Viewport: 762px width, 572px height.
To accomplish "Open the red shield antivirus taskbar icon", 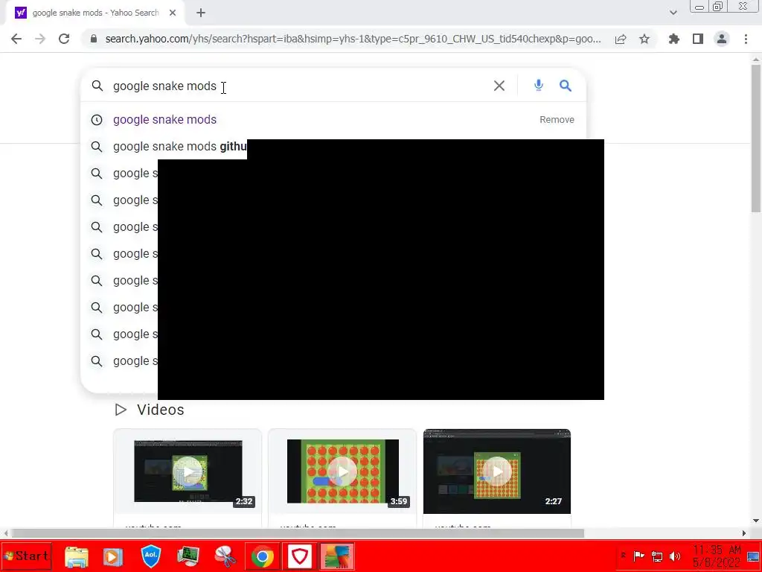I will [x=300, y=556].
